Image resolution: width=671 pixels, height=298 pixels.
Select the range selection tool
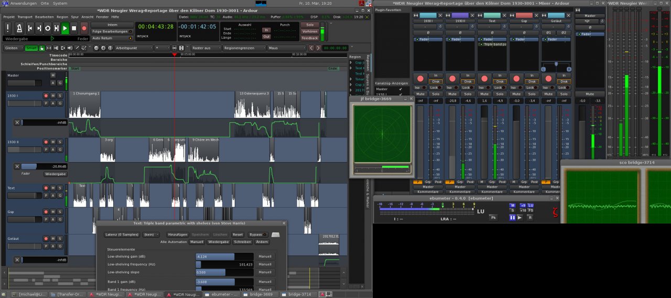coord(49,48)
